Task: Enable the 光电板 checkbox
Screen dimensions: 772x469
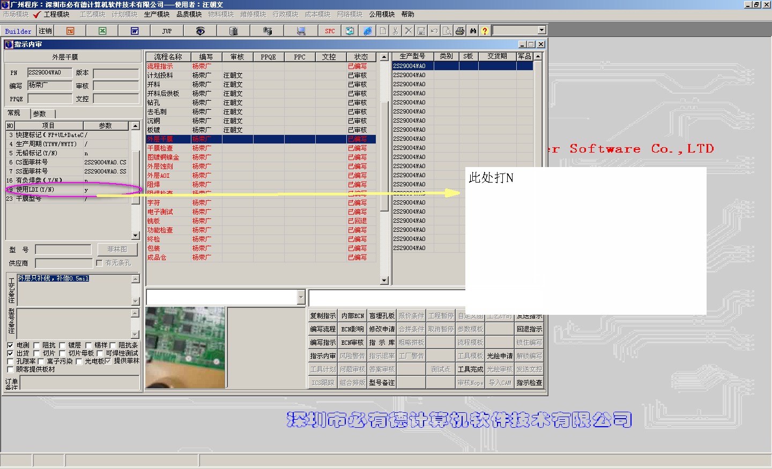Action: point(79,361)
